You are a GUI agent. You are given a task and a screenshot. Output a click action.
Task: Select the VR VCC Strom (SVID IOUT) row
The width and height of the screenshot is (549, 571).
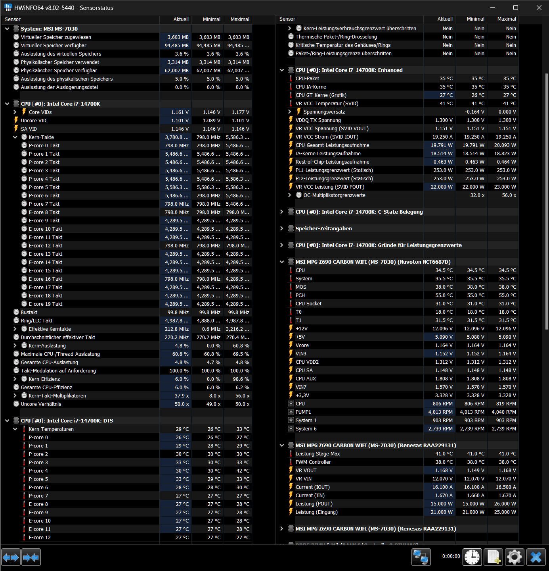pos(398,137)
